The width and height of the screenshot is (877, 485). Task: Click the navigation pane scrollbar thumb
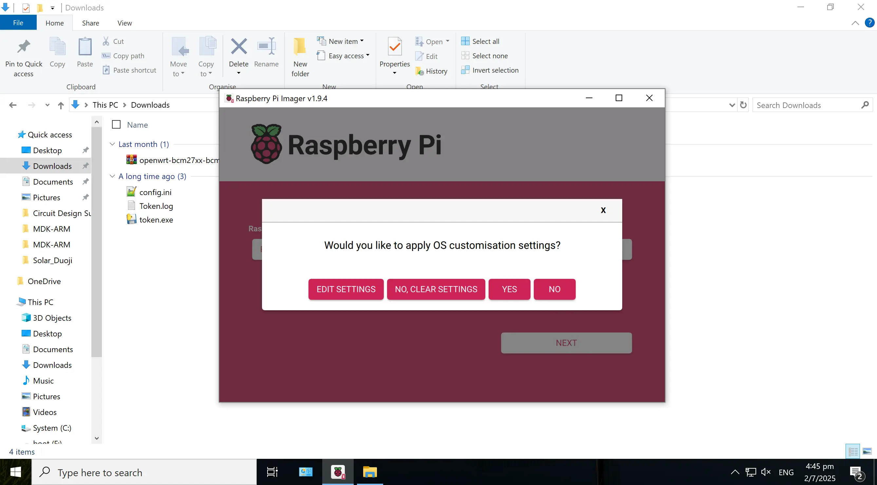point(97,242)
